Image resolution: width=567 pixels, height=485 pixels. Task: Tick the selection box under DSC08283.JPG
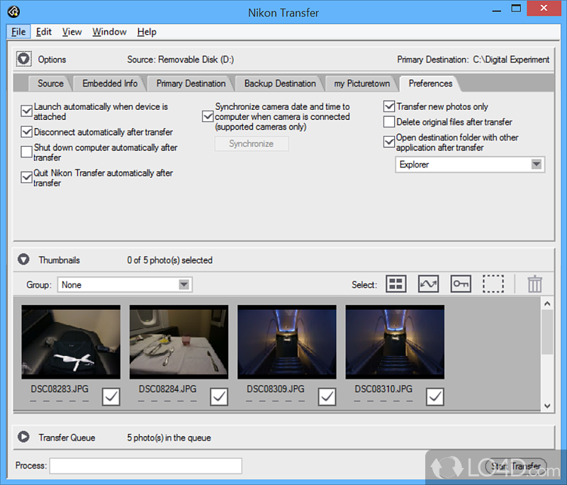[x=111, y=397]
